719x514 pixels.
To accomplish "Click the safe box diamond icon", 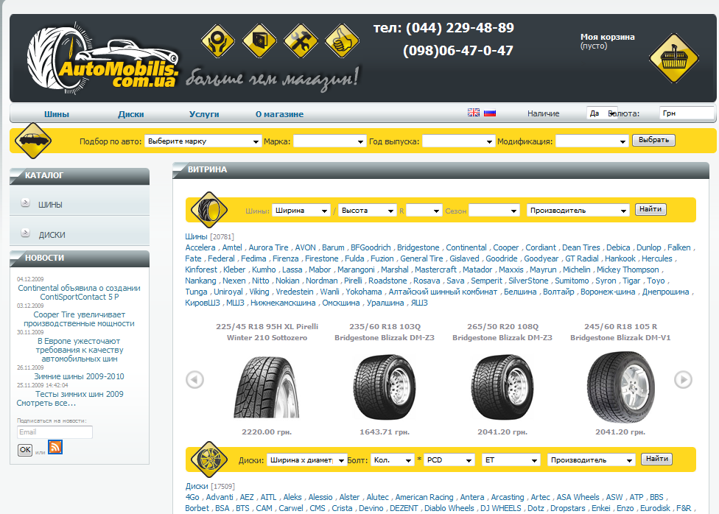I will [259, 41].
